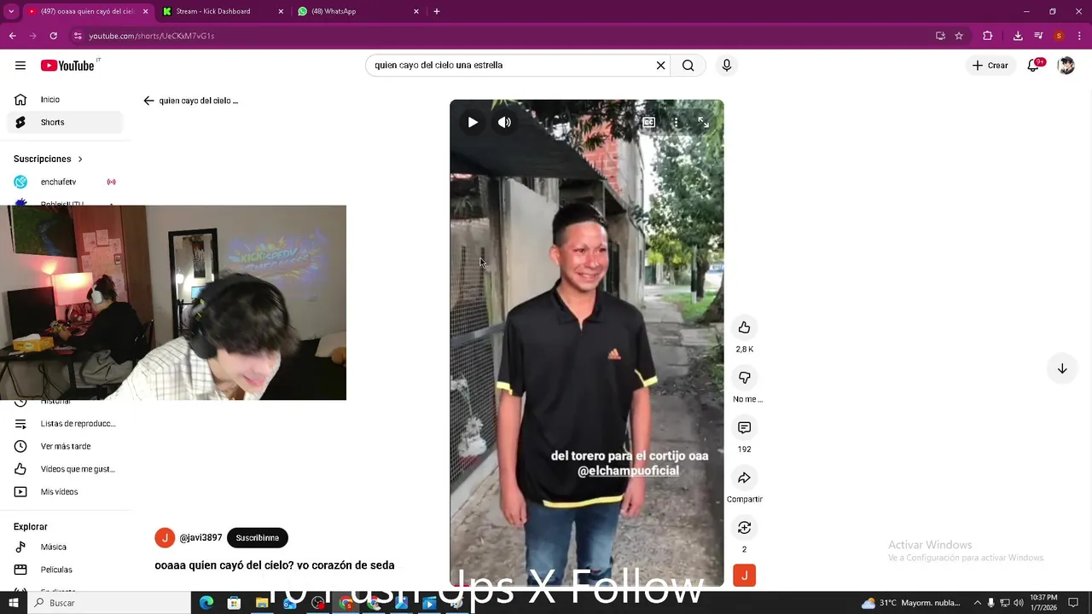Click the Crear button
Screen dimensions: 1092x614
point(990,66)
